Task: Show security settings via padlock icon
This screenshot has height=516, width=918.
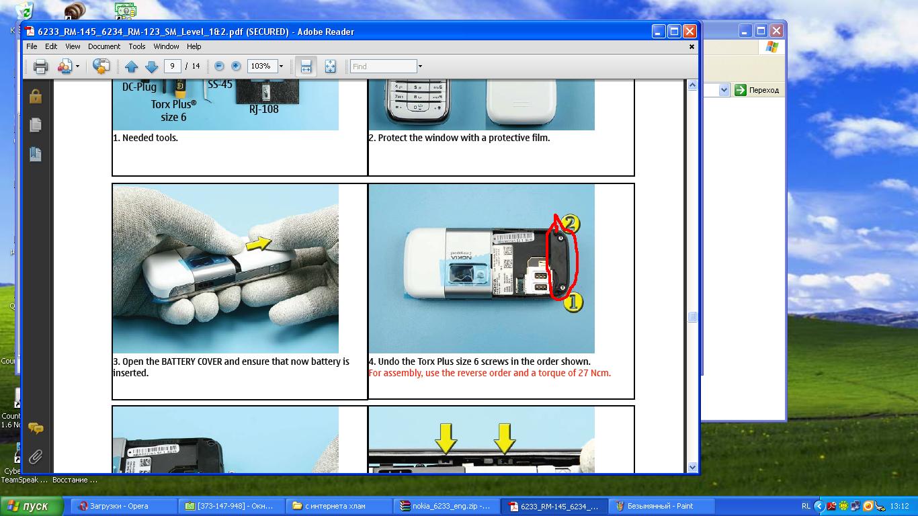Action: click(36, 96)
